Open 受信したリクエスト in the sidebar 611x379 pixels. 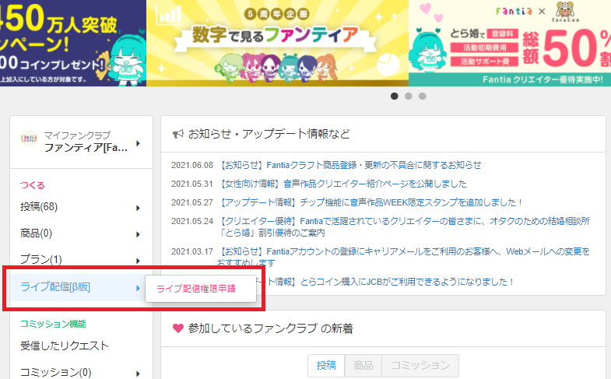tap(65, 346)
